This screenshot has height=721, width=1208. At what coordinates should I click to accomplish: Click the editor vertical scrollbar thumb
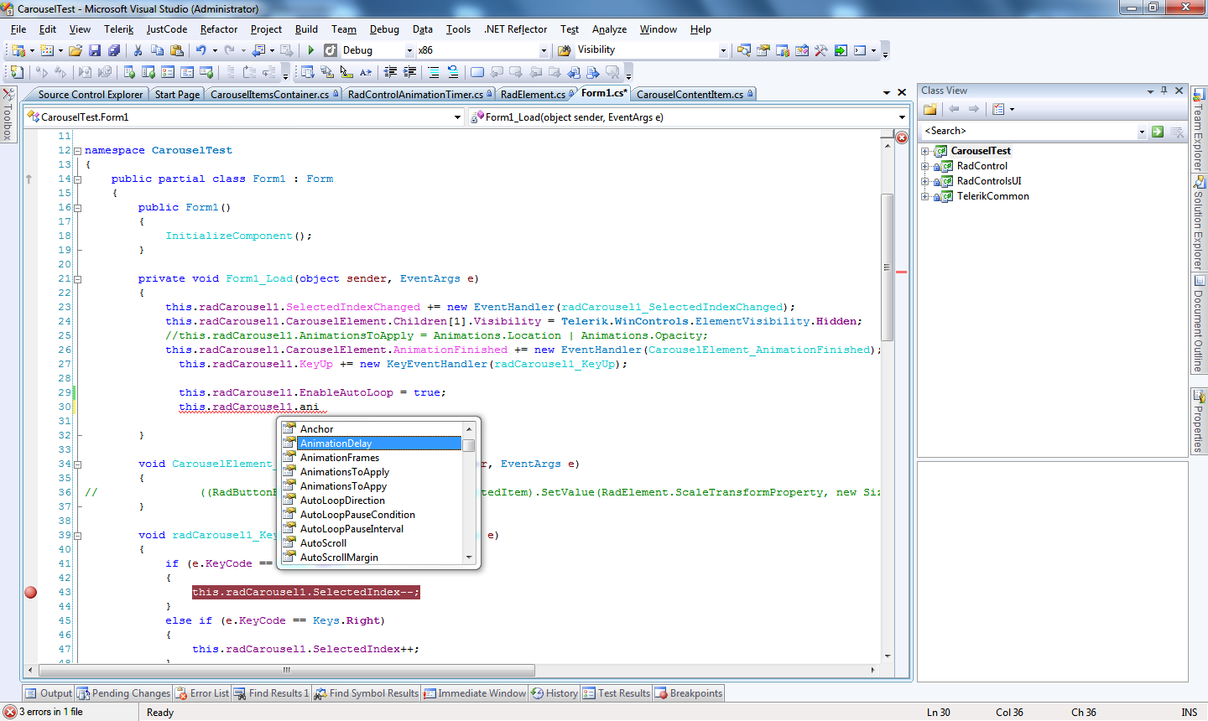[x=887, y=266]
